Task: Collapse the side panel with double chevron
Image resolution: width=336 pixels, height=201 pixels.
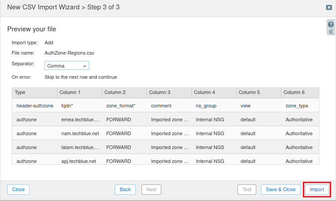Action: [x=331, y=32]
